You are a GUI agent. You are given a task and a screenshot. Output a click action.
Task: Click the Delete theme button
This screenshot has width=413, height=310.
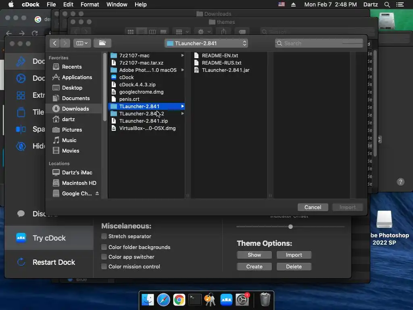[294, 266]
